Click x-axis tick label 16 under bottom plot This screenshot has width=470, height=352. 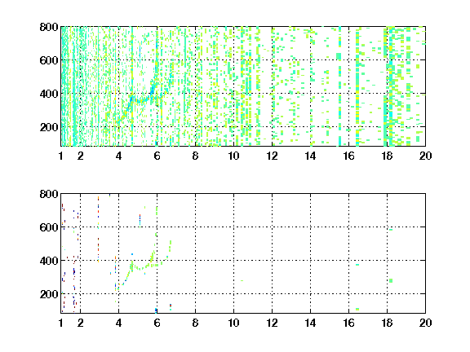pyautogui.click(x=348, y=323)
